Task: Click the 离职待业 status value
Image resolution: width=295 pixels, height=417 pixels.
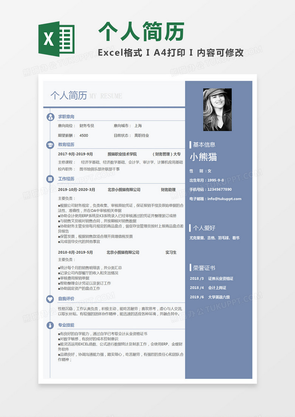Action: (142, 135)
